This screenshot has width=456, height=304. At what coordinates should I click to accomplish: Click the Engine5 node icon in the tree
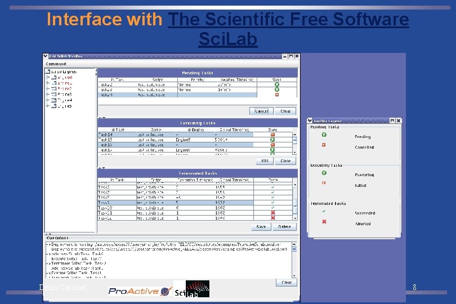(x=54, y=106)
